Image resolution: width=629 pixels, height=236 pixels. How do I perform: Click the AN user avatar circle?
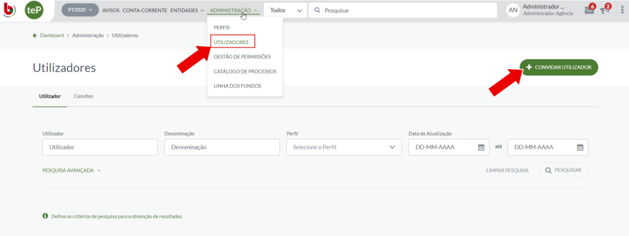click(513, 10)
